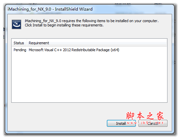179x138 pixels.
Task: Click the InstallShield installer icon
Action: click(16, 24)
